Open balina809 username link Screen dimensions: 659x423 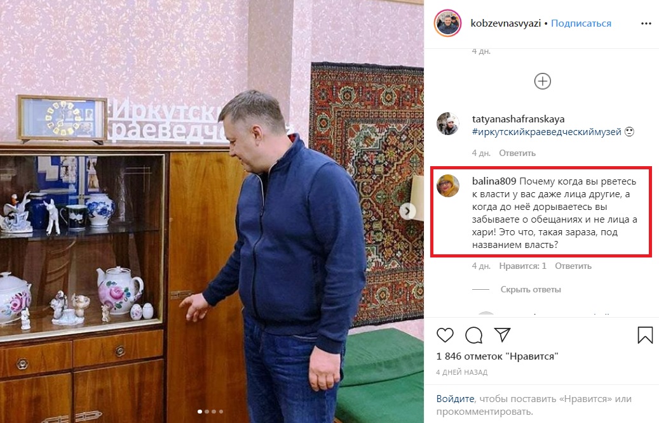pos(494,181)
